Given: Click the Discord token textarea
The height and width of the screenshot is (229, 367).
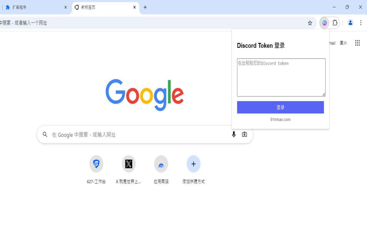Looking at the screenshot, I should (281, 78).
